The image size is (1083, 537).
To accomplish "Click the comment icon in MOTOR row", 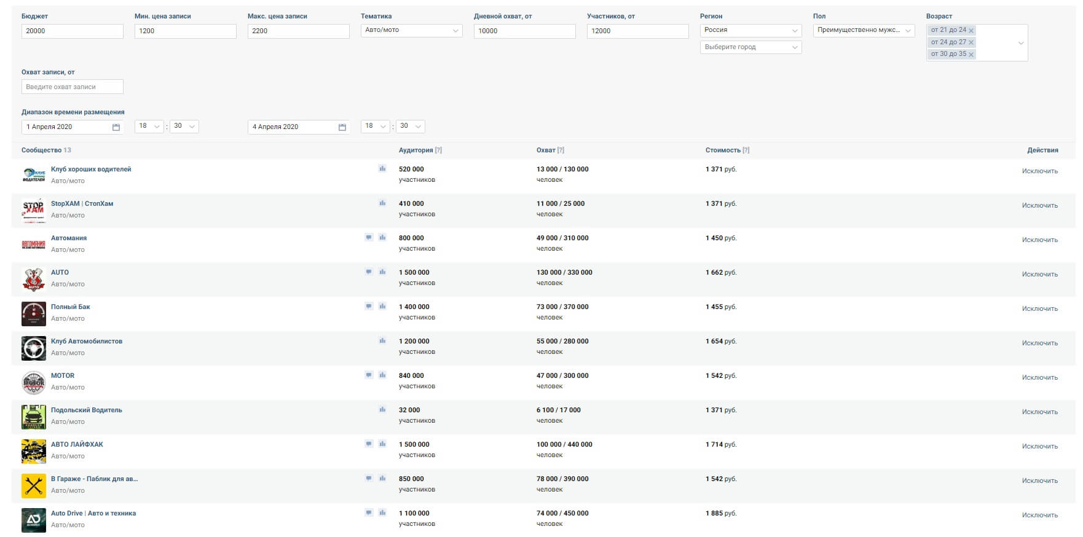I will (369, 375).
